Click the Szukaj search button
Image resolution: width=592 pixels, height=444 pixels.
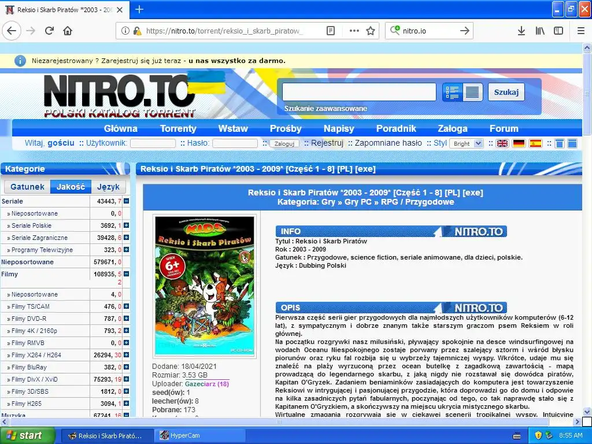coord(506,92)
